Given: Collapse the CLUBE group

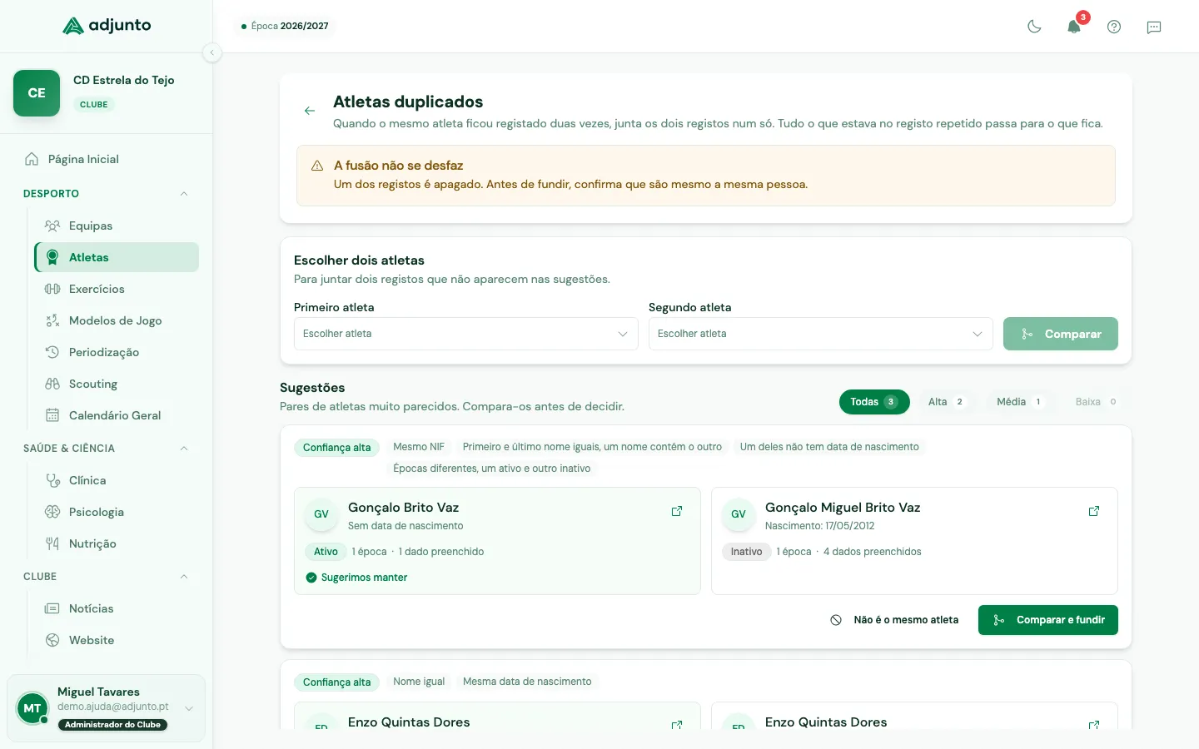Looking at the screenshot, I should click(x=184, y=577).
